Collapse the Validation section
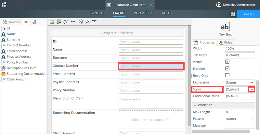The height and width of the screenshot is (134, 260). [195, 105]
